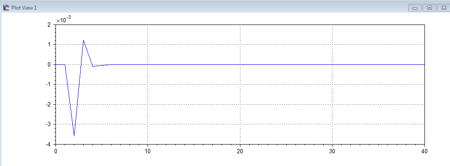
Task: Click the positive peak of the blue curve
Action: (83, 40)
